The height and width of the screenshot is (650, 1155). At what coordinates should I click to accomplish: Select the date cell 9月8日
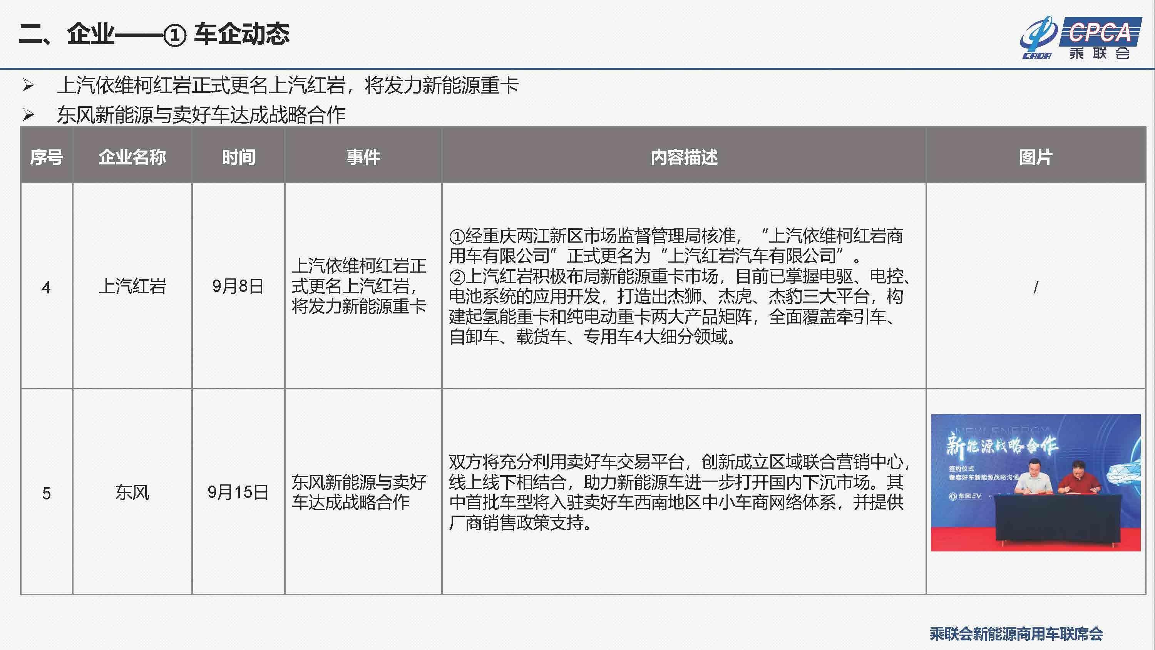click(x=238, y=286)
